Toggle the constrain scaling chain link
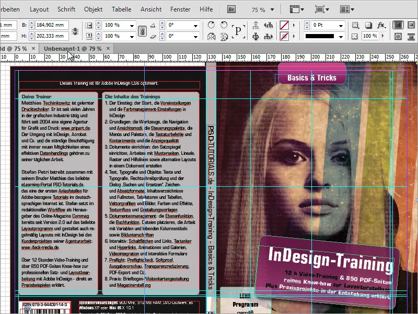418x314 pixels. pyautogui.click(x=142, y=31)
